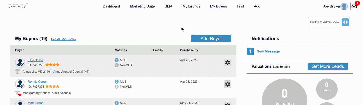Open settings gear for Kate Bowie
The width and height of the screenshot is (363, 105).
[228, 63]
